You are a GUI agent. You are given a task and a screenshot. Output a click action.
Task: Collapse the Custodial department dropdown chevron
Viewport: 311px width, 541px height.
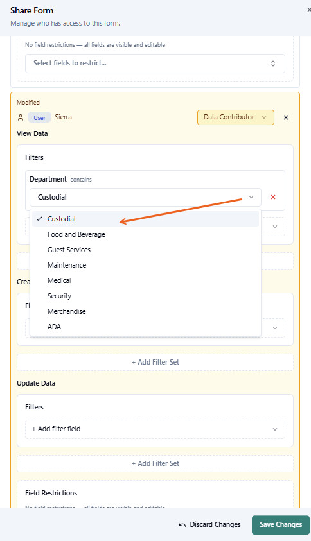click(x=251, y=197)
